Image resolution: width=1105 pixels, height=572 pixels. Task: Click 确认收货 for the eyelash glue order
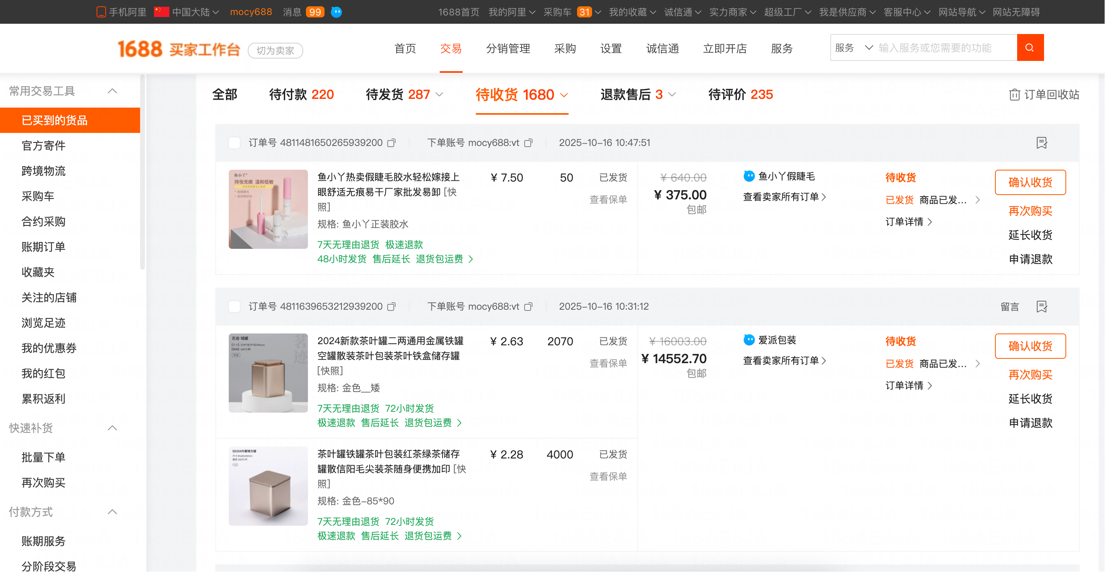(1030, 182)
